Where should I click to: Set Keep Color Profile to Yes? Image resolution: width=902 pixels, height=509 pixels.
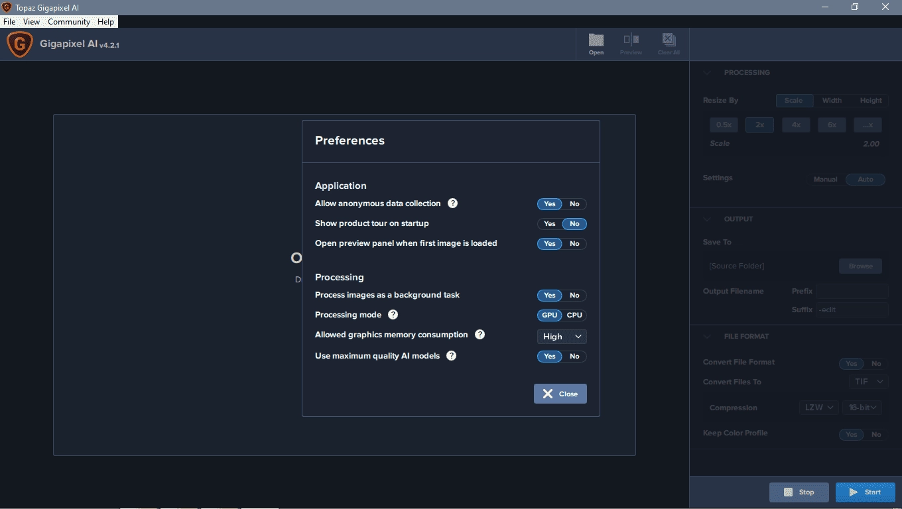(x=852, y=435)
